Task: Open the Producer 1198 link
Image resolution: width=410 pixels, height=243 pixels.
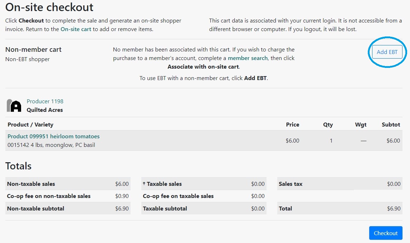Action: coord(45,101)
